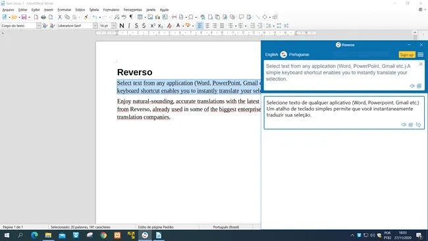Open the Tabela menu
The width and height of the screenshot is (428, 241).
(x=94, y=10)
